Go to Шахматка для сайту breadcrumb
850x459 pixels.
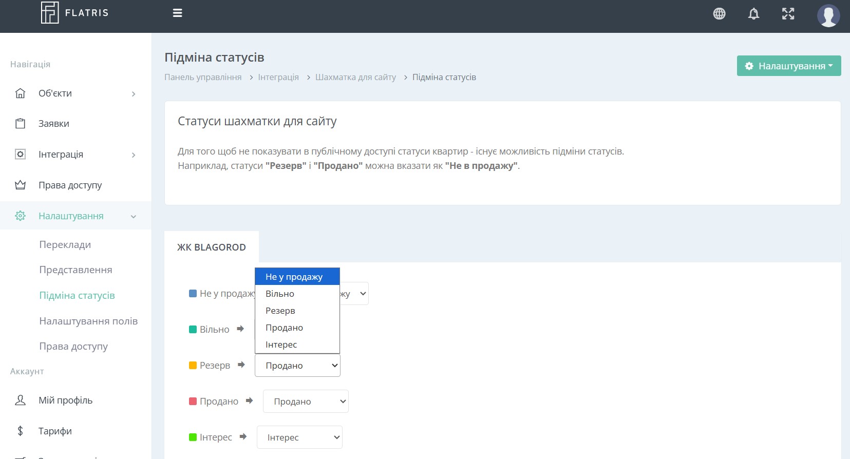pyautogui.click(x=355, y=77)
